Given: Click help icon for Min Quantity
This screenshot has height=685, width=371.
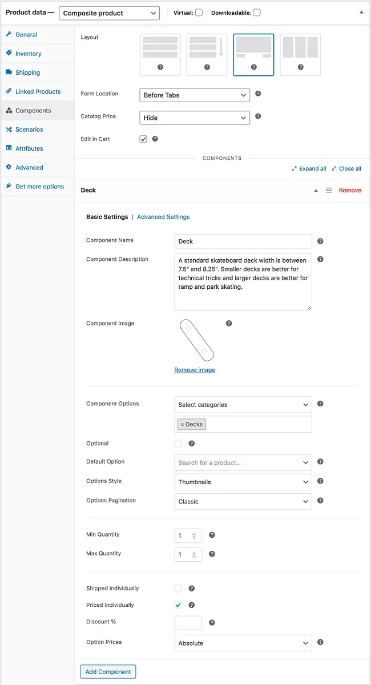Looking at the screenshot, I should coord(212,535).
